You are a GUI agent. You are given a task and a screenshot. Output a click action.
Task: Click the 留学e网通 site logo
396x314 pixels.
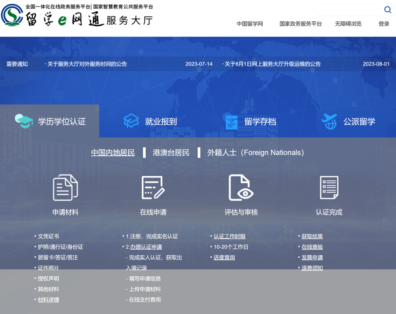coord(77,16)
